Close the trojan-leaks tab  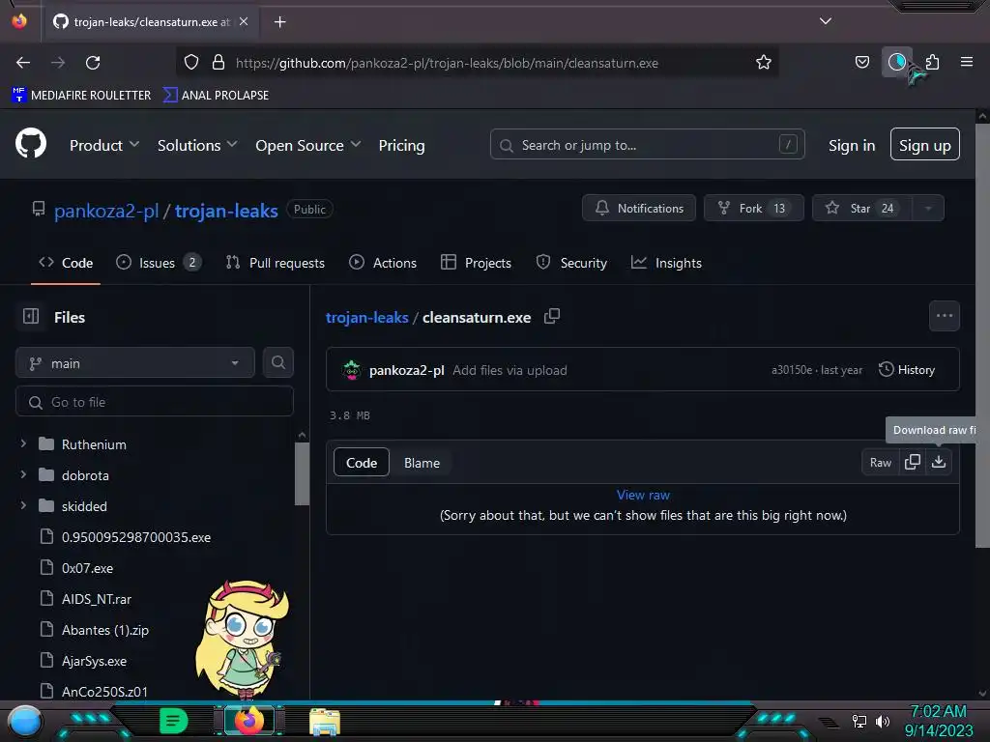click(x=244, y=21)
